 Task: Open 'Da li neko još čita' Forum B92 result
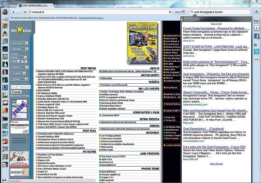coord(214,147)
